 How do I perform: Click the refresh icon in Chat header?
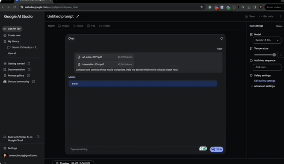tap(221, 38)
